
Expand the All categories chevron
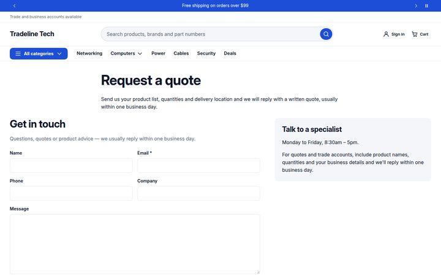59,53
